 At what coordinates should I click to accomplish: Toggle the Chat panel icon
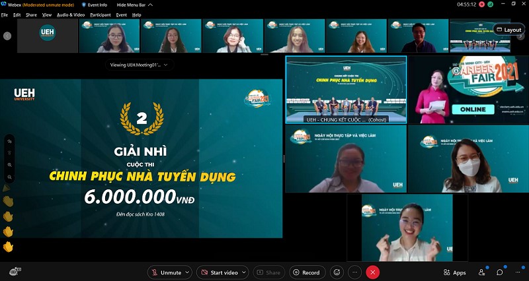tap(500, 272)
